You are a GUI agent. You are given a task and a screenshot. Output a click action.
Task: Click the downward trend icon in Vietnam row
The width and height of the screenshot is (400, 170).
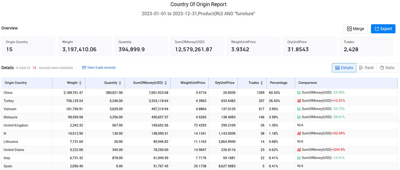299,109
